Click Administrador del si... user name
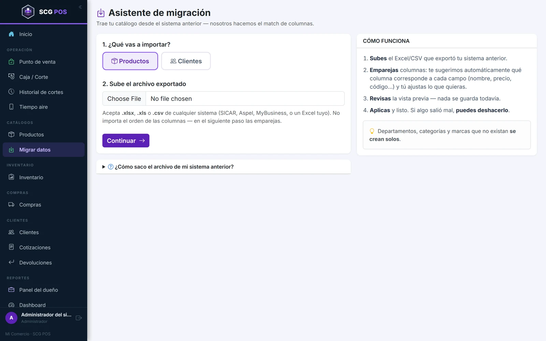Screen dimensions: 546x341 (46, 314)
